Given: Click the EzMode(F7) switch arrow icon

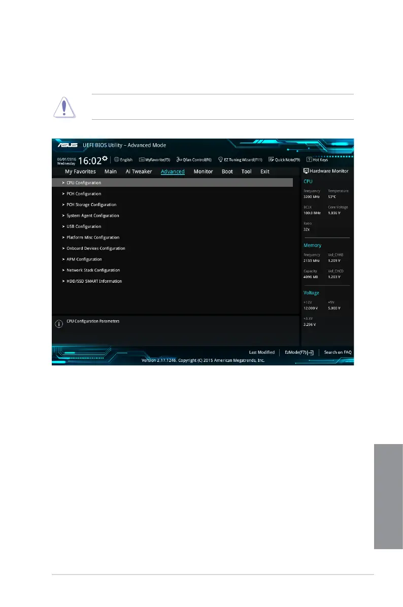Looking at the screenshot, I should click(311, 353).
